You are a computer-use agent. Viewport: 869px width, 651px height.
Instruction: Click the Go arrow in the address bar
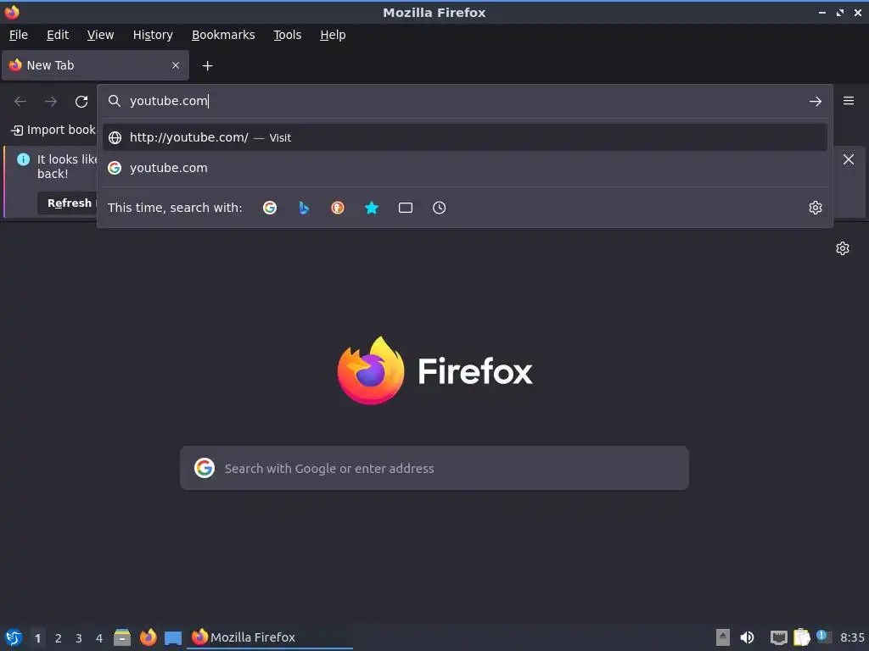click(815, 102)
